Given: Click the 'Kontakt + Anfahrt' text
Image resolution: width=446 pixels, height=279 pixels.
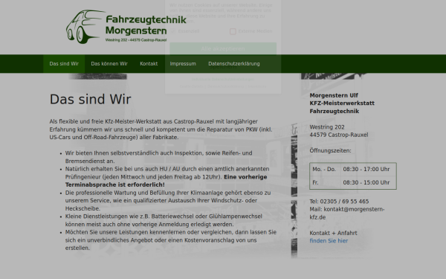Looking at the screenshot, I should click(x=333, y=233).
